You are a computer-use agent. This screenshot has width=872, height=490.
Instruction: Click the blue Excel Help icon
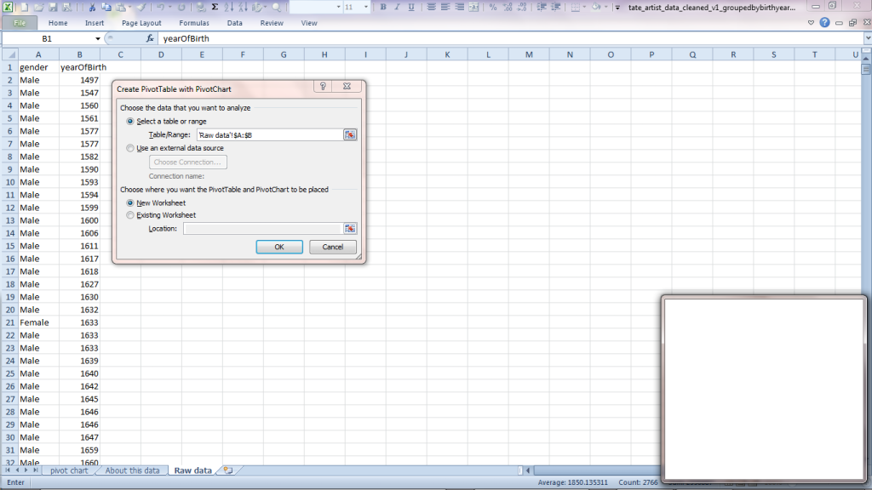point(824,23)
